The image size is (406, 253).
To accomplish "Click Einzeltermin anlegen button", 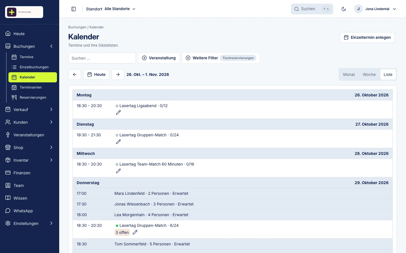I will 367,37.
